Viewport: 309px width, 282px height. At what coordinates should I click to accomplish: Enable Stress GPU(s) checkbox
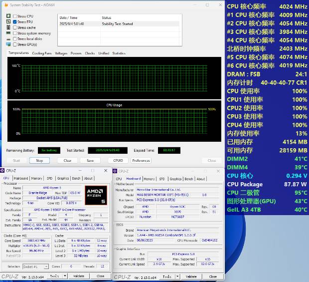15,44
